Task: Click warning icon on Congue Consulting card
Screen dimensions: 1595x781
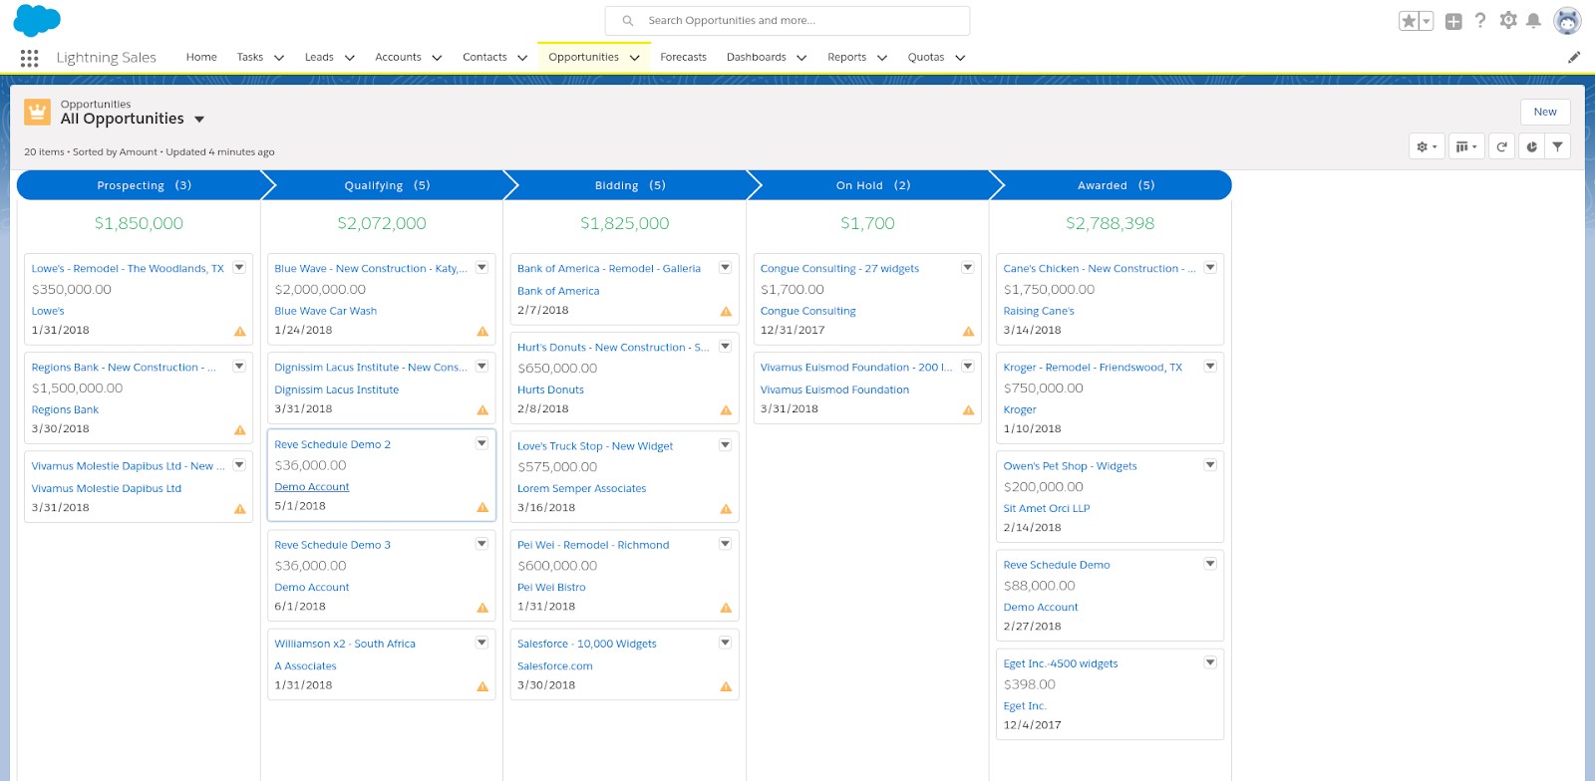Action: [x=968, y=331]
